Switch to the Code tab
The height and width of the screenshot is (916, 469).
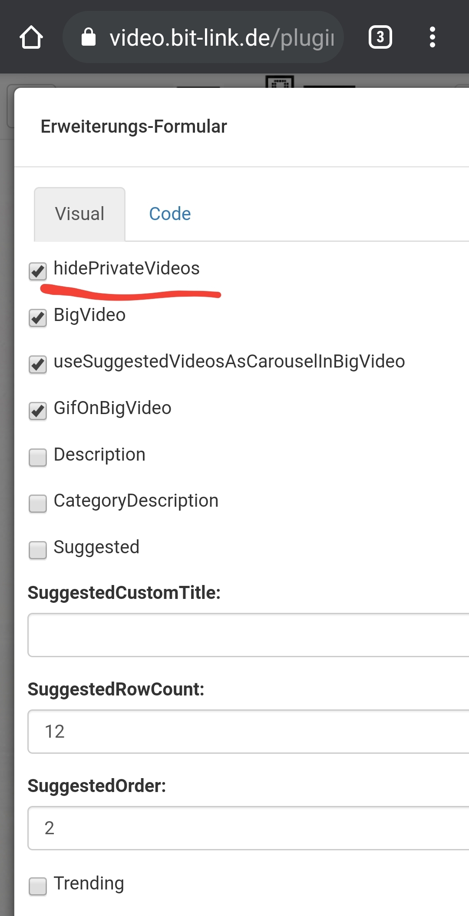click(170, 214)
